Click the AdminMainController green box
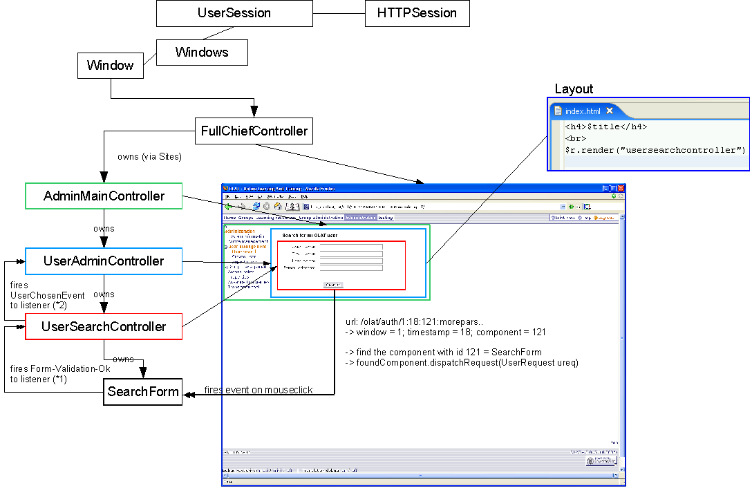Viewport: 752px width, 488px height. [x=104, y=196]
